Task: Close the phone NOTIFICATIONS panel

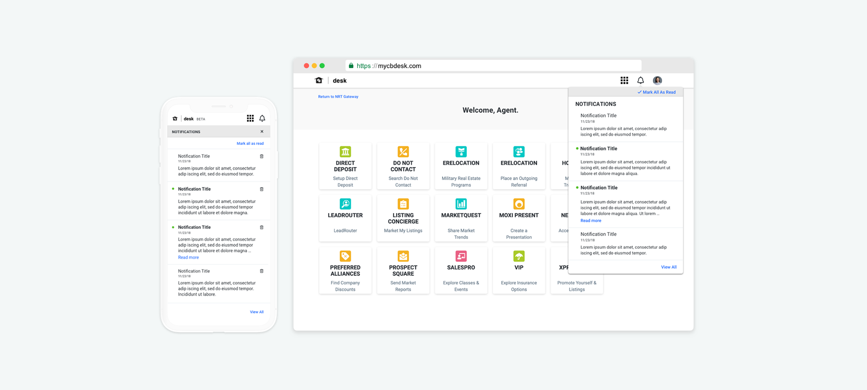Action: click(262, 132)
